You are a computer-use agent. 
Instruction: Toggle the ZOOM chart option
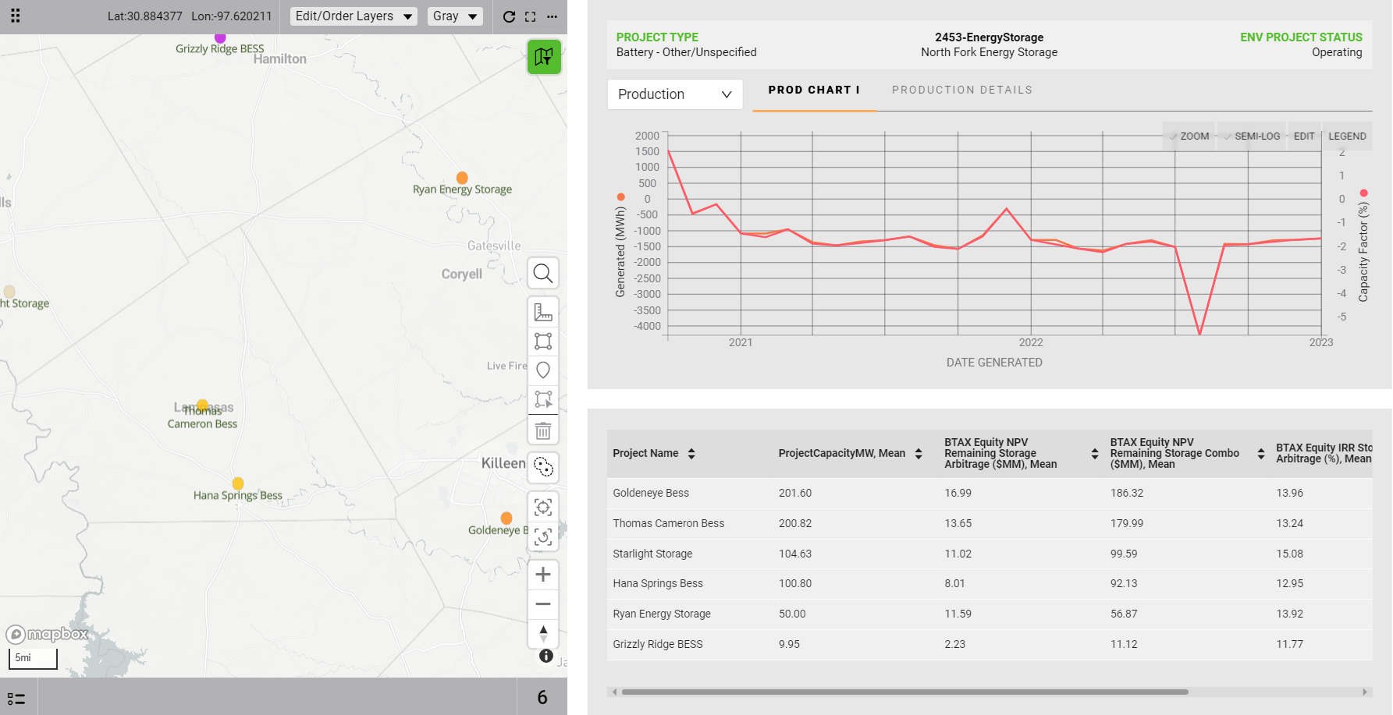click(x=1189, y=136)
